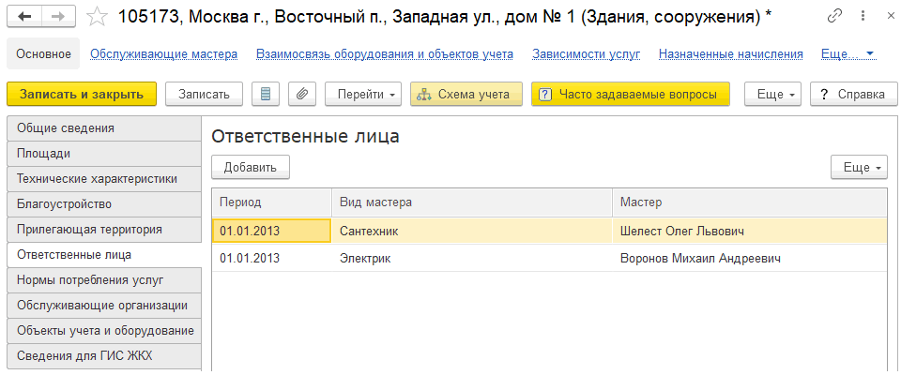Expand the Перейти dropdown
This screenshot has width=901, height=375.
363,94
